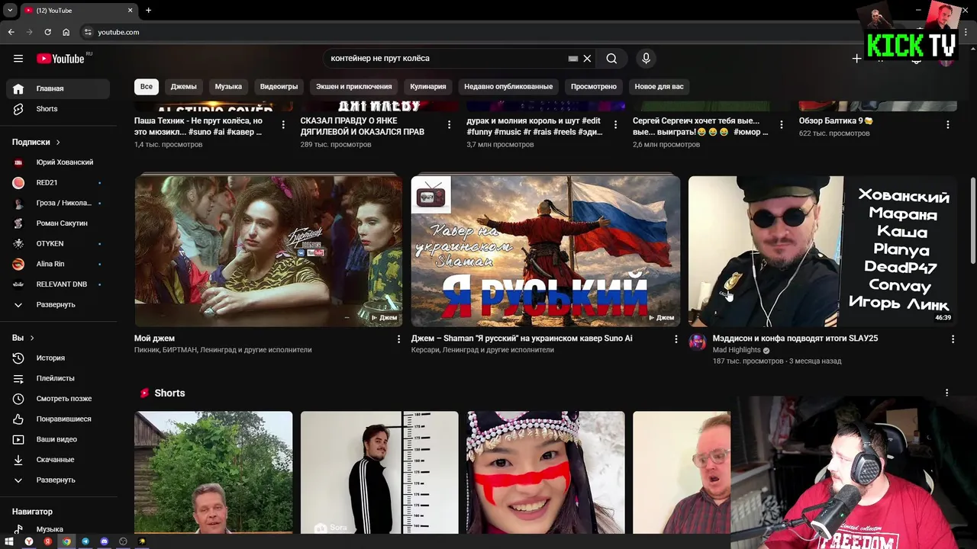
Task: Select Экшен и приключения chip
Action: click(353, 86)
